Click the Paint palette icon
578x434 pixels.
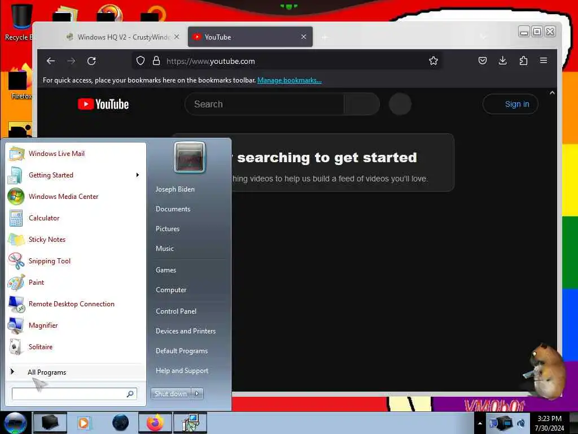coord(16,283)
